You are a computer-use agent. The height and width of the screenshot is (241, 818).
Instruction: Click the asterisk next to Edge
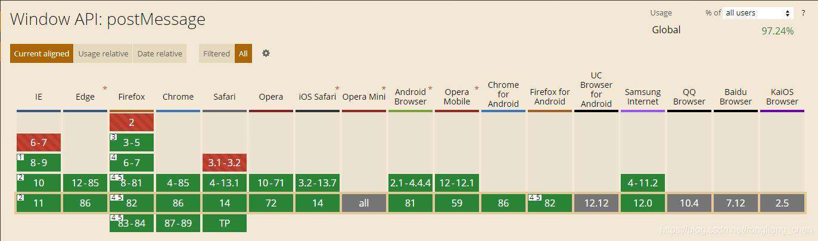(105, 89)
